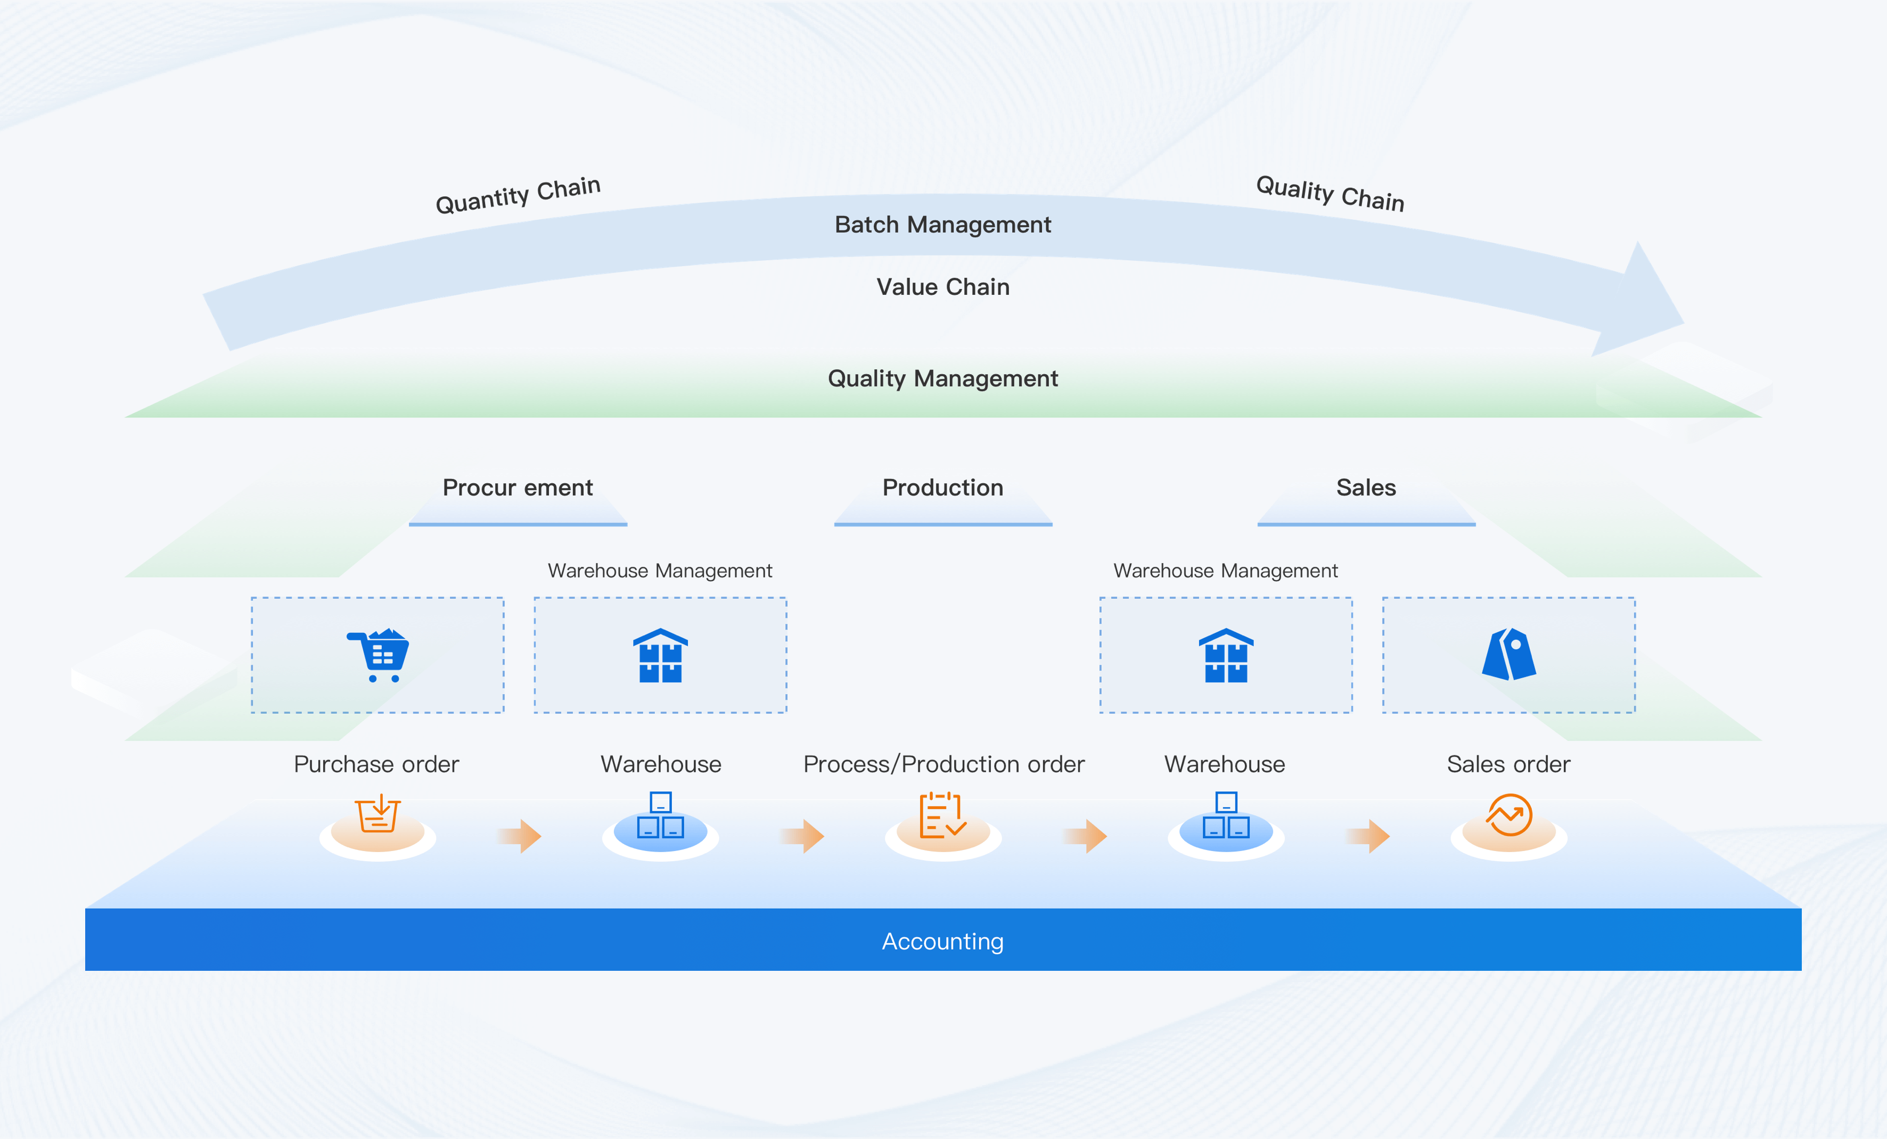Screen dimensions: 1887x1139
Task: Click the blue shopping cart icon
Action: click(379, 655)
